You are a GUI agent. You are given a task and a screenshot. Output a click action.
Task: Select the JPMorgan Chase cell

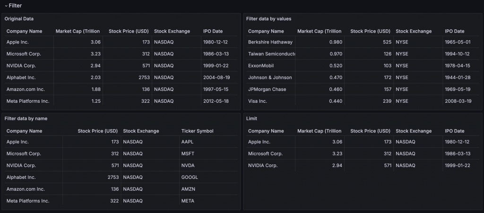pos(267,89)
